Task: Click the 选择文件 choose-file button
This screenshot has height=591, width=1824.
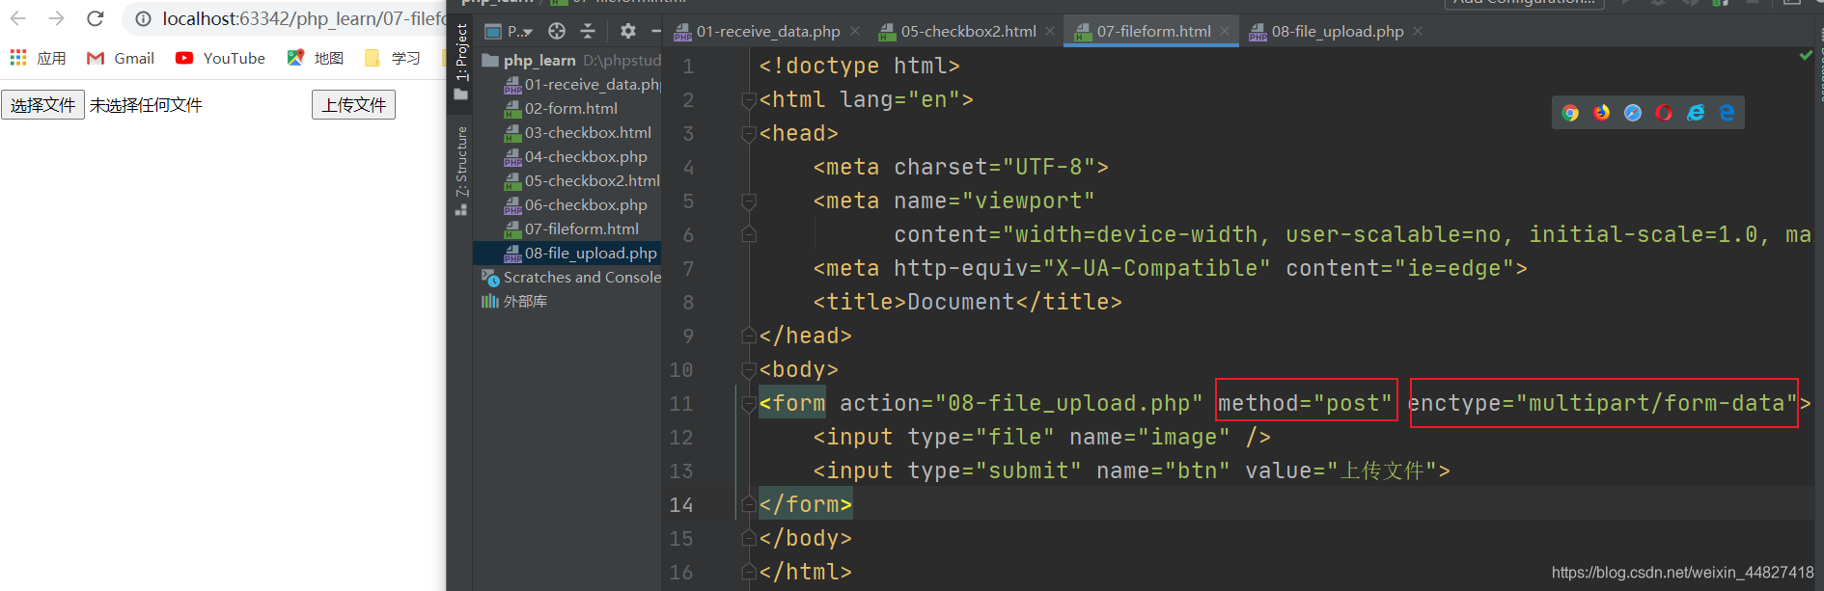Action: (x=42, y=105)
